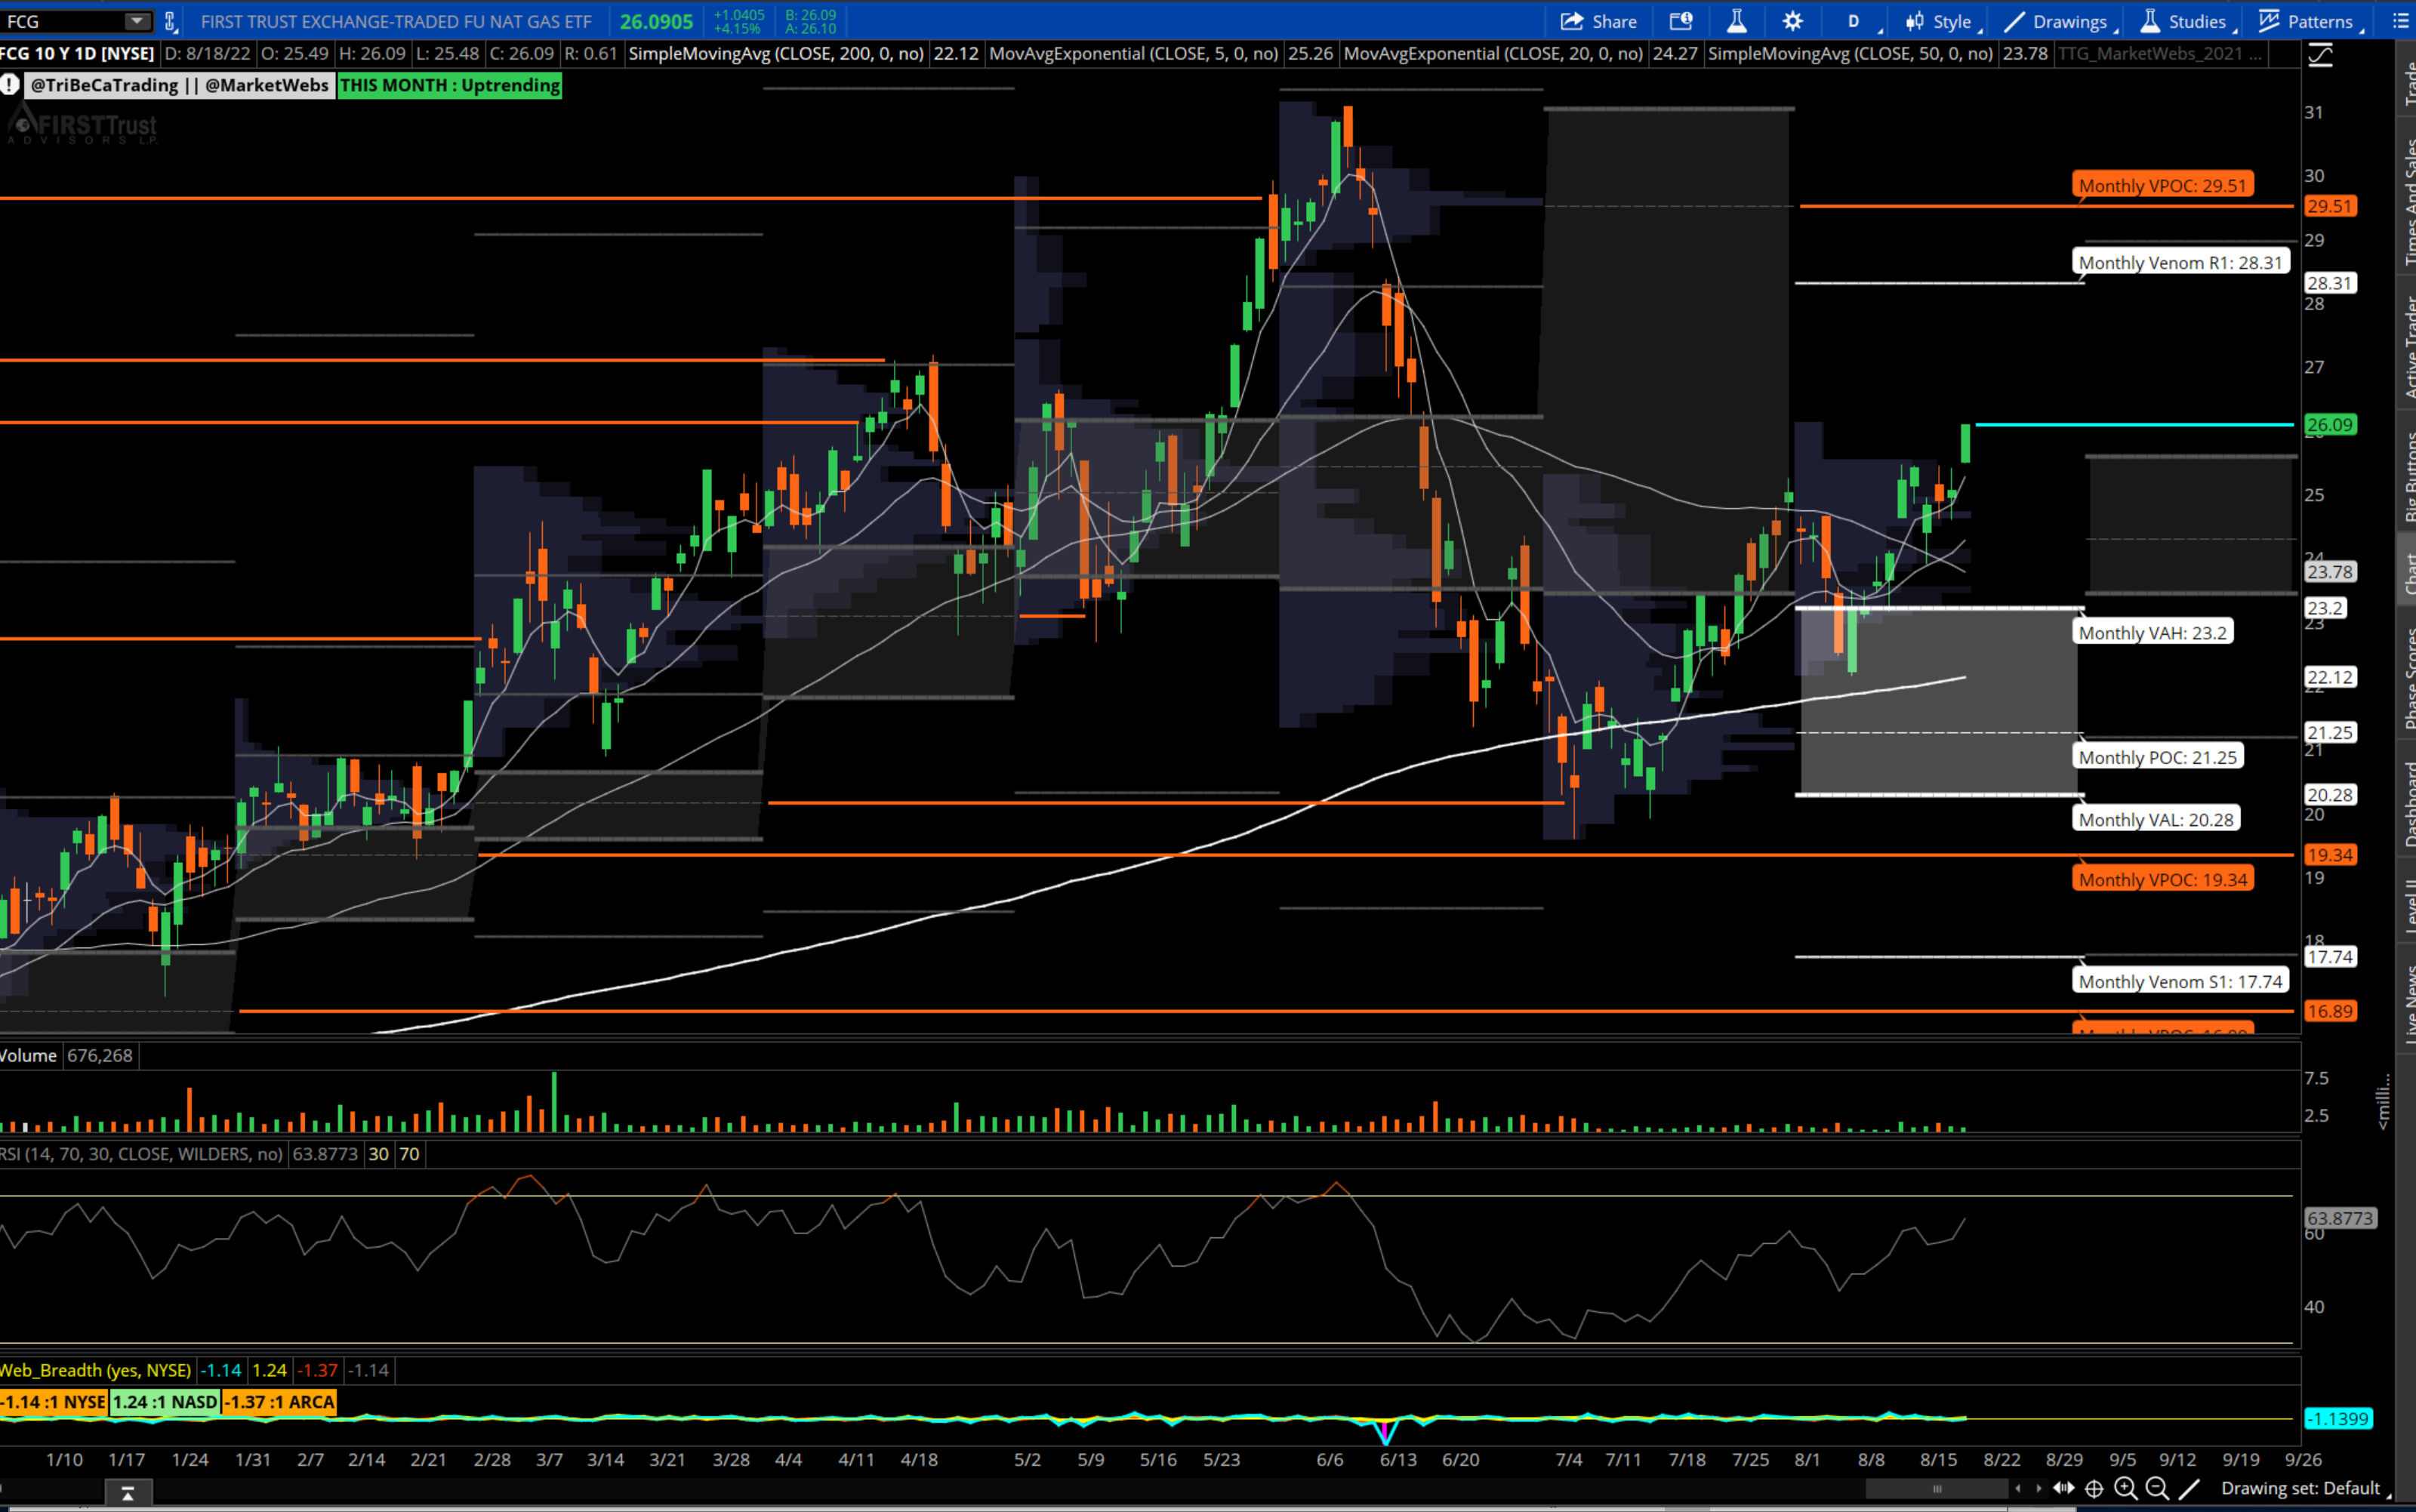This screenshot has width=2416, height=1512.
Task: Click the Monthly Venom S1: 17.74 bubble
Action: tap(2180, 982)
